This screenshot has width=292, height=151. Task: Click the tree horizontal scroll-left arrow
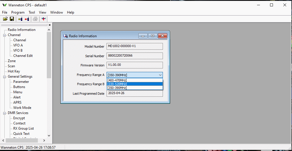3,140
